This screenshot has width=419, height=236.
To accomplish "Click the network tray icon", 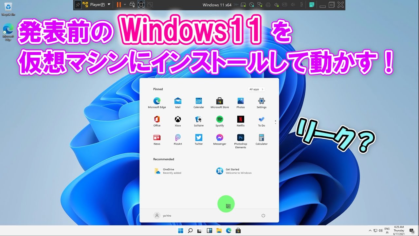I will coord(375,231).
